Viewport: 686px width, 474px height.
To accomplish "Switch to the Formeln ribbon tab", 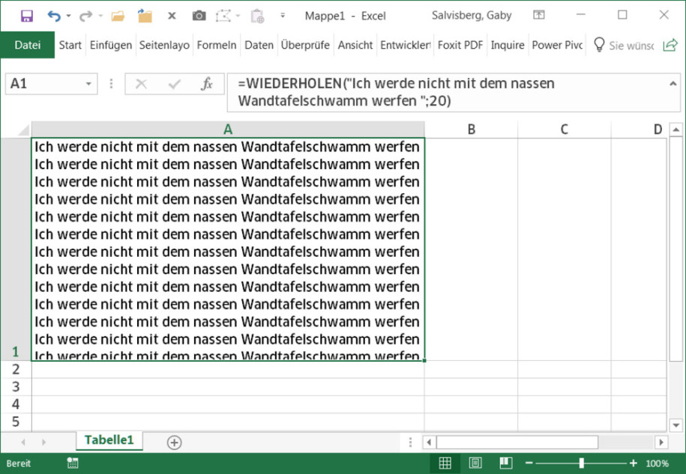I will click(x=217, y=45).
